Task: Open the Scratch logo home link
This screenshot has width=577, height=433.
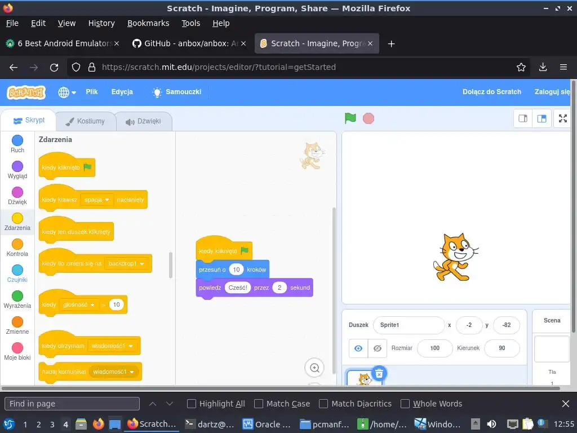Action: click(26, 92)
